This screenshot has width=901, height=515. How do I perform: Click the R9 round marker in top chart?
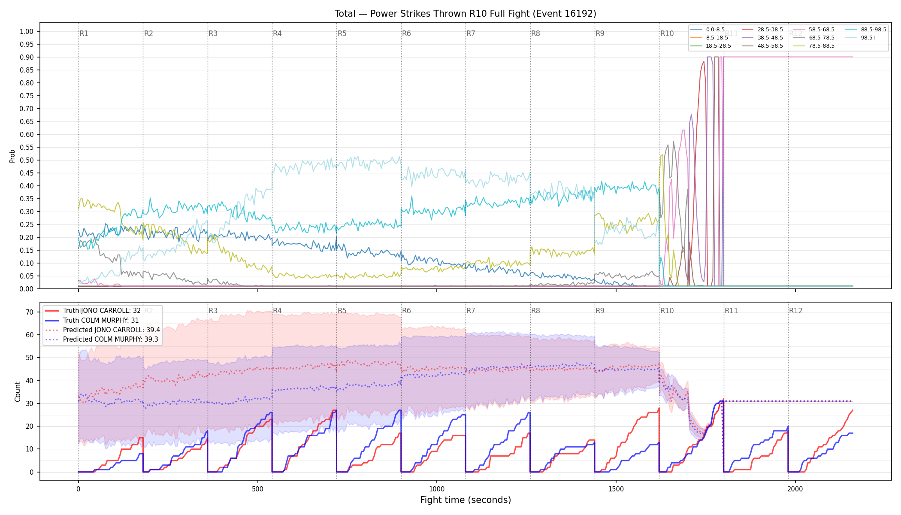pyautogui.click(x=600, y=33)
